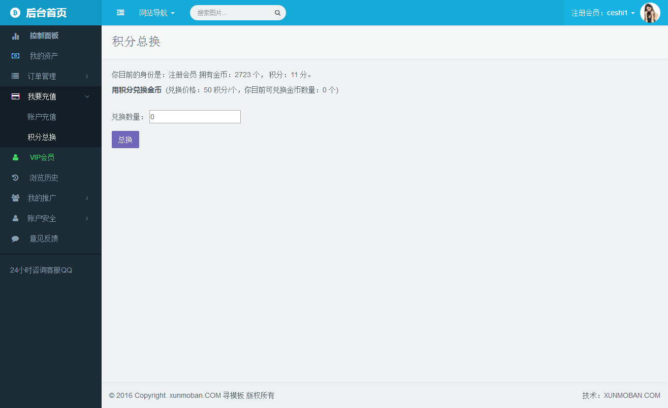The image size is (668, 408).
Task: Click the © 2016 Copyright footer text
Action: click(x=137, y=395)
